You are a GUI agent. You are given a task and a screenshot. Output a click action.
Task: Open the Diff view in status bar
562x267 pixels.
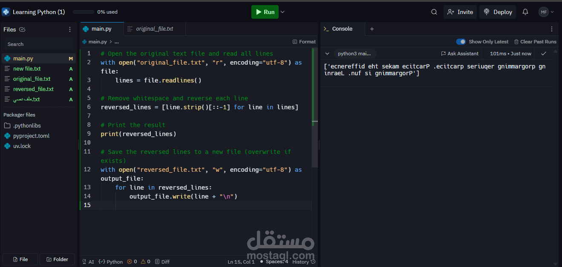pos(162,262)
